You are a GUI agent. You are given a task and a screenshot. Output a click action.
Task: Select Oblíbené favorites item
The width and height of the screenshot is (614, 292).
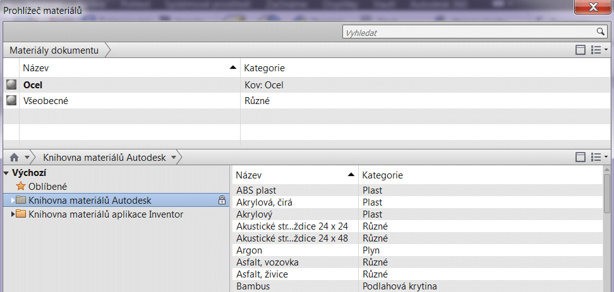click(x=47, y=187)
